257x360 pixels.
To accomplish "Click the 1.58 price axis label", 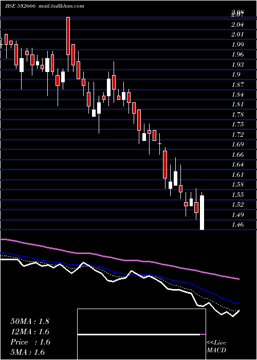I will pyautogui.click(x=237, y=184).
